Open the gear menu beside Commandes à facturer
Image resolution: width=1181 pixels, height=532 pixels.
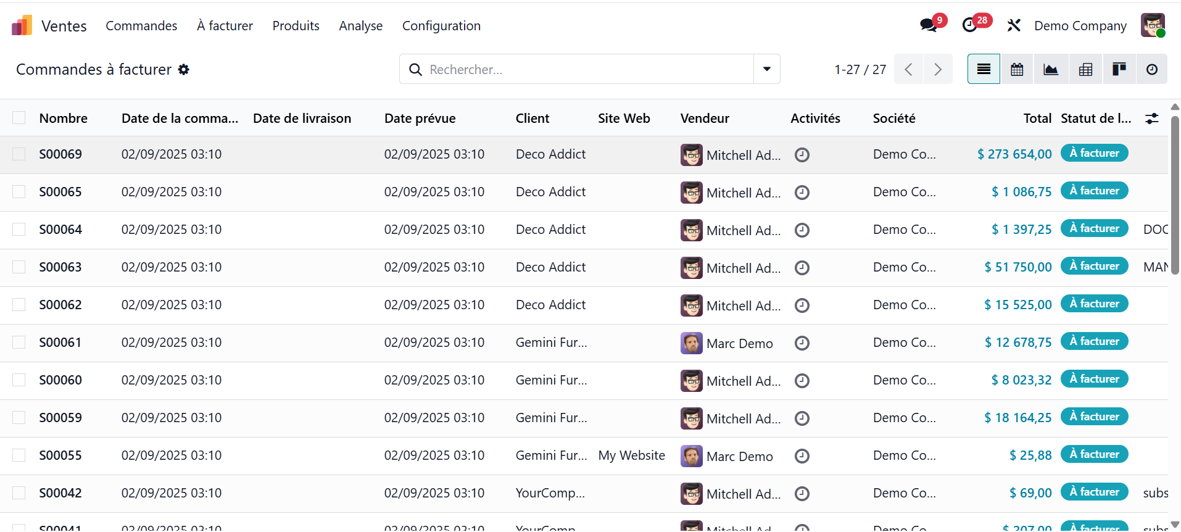184,70
